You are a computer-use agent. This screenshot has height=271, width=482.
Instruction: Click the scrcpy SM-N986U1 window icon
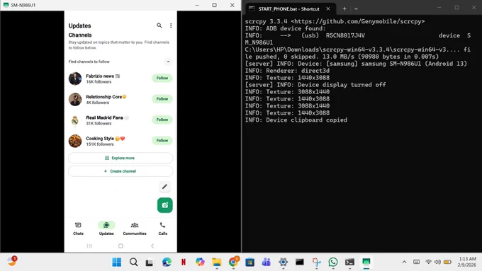coord(6,5)
